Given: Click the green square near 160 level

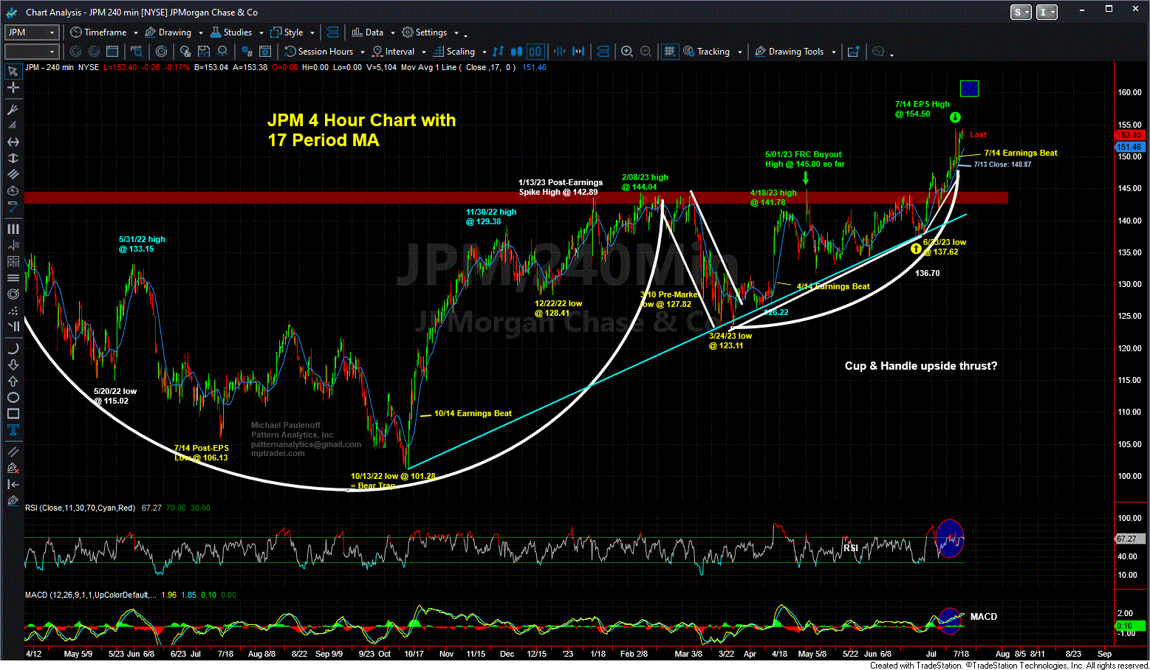Looking at the screenshot, I should 969,89.
